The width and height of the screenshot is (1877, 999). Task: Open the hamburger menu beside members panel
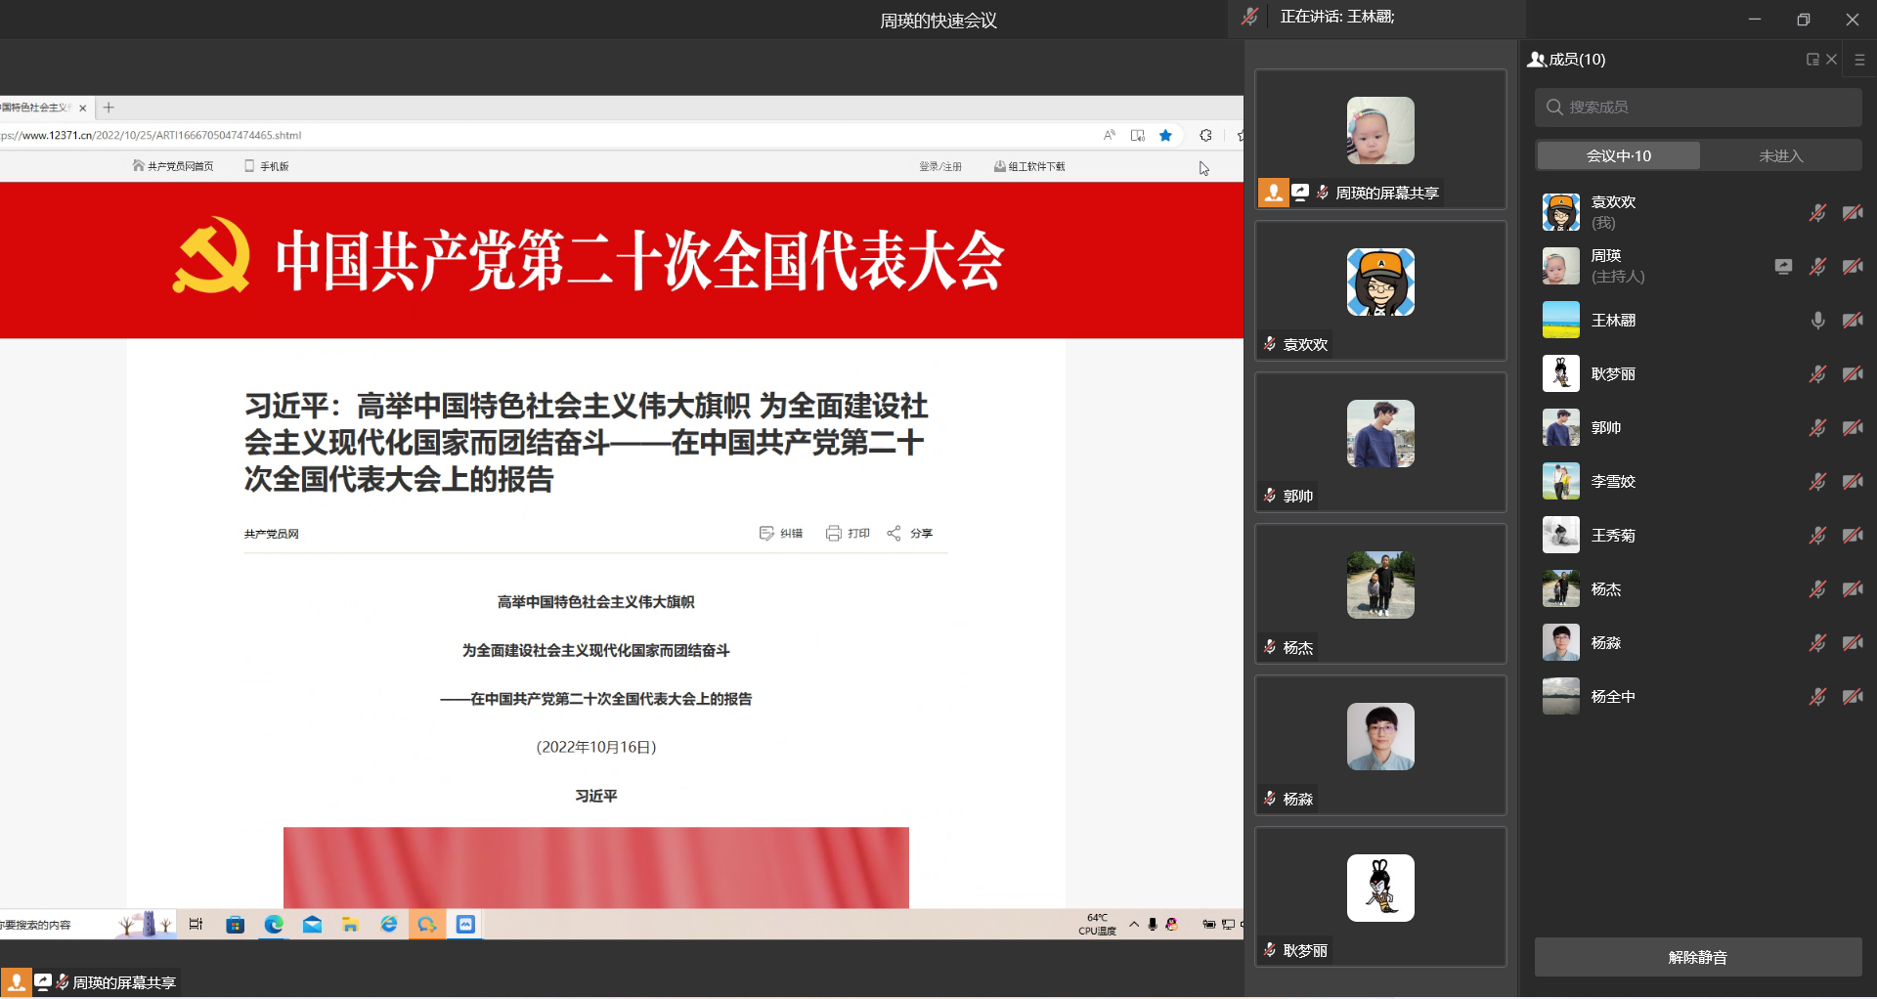[x=1859, y=60]
